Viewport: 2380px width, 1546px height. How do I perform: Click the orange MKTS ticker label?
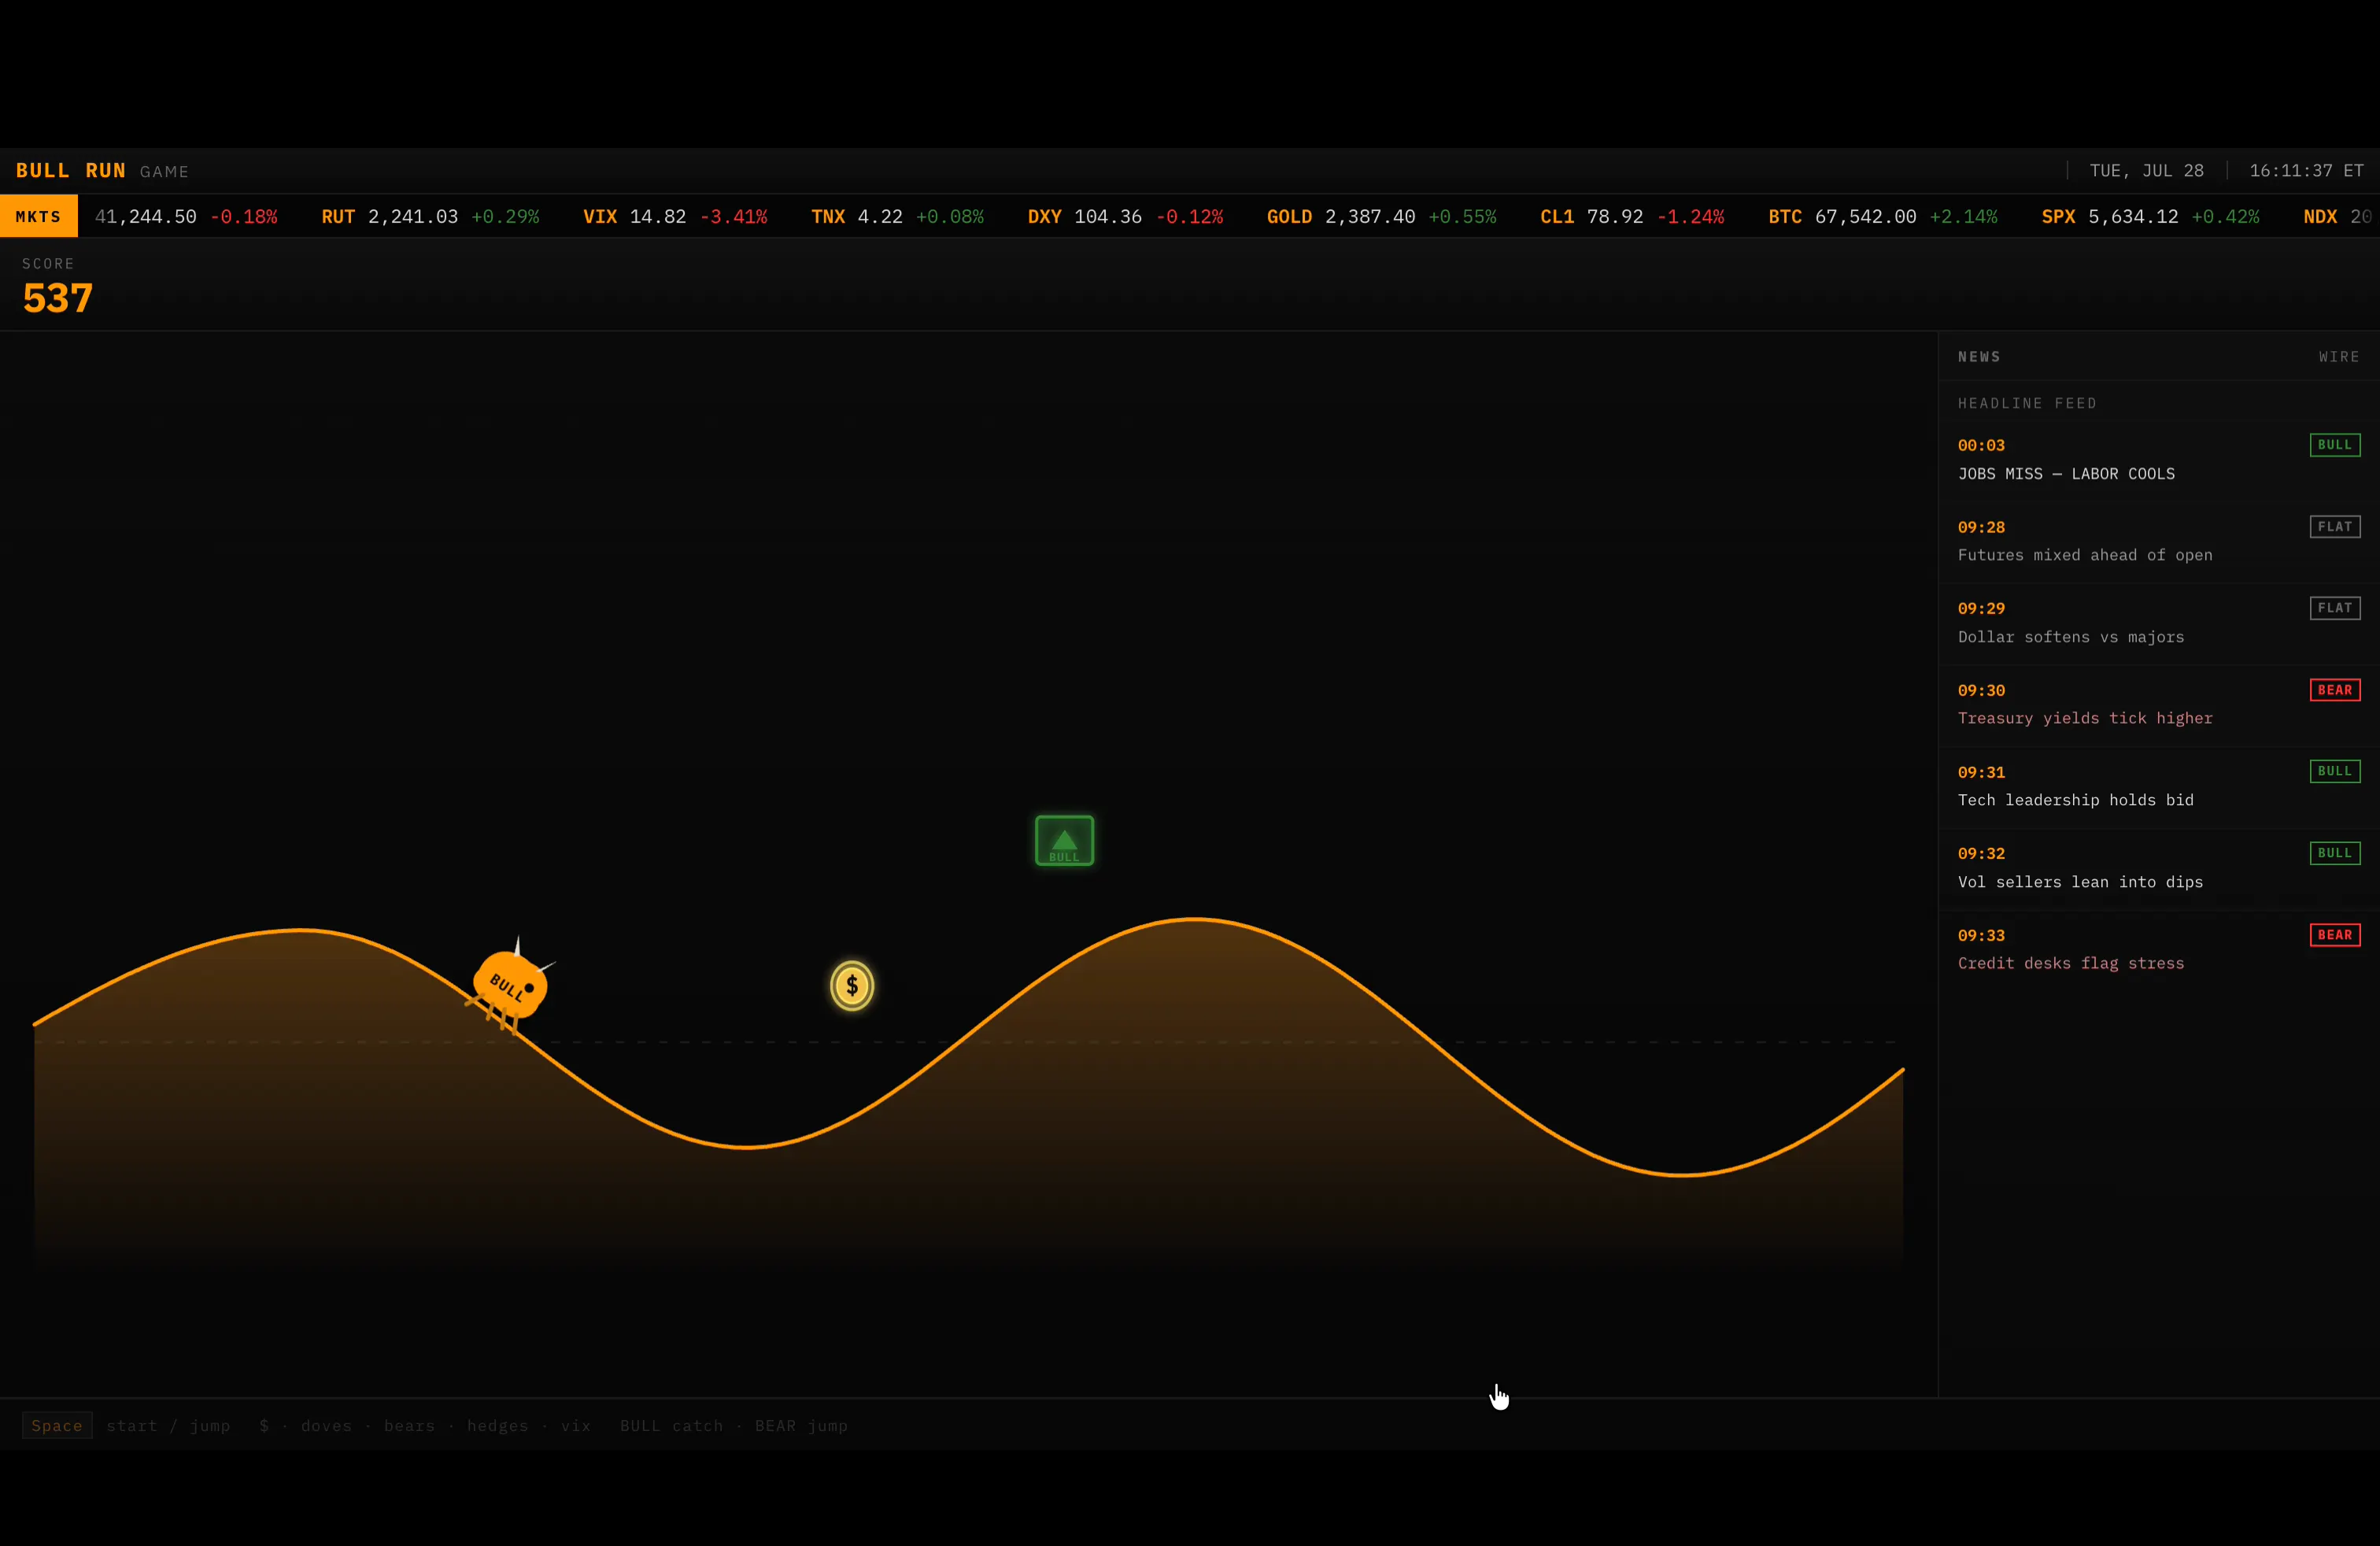[38, 217]
